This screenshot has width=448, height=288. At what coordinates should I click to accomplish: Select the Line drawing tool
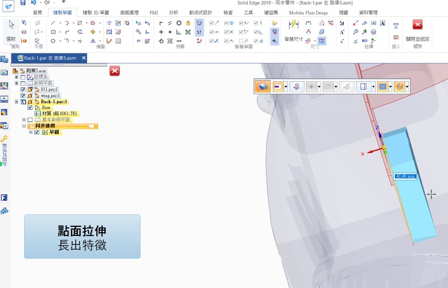[53, 23]
